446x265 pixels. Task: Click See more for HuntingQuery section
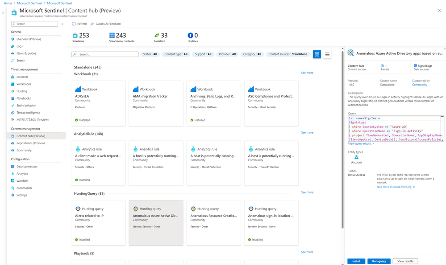307,192
